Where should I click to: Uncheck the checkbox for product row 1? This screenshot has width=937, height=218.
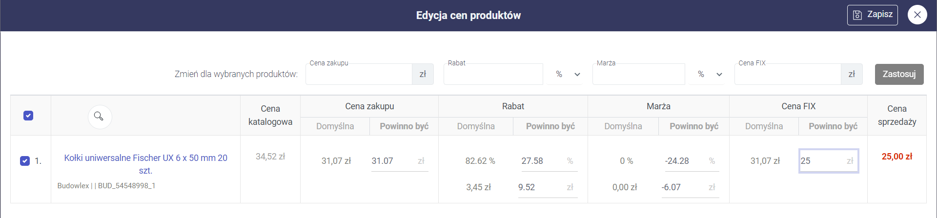25,161
